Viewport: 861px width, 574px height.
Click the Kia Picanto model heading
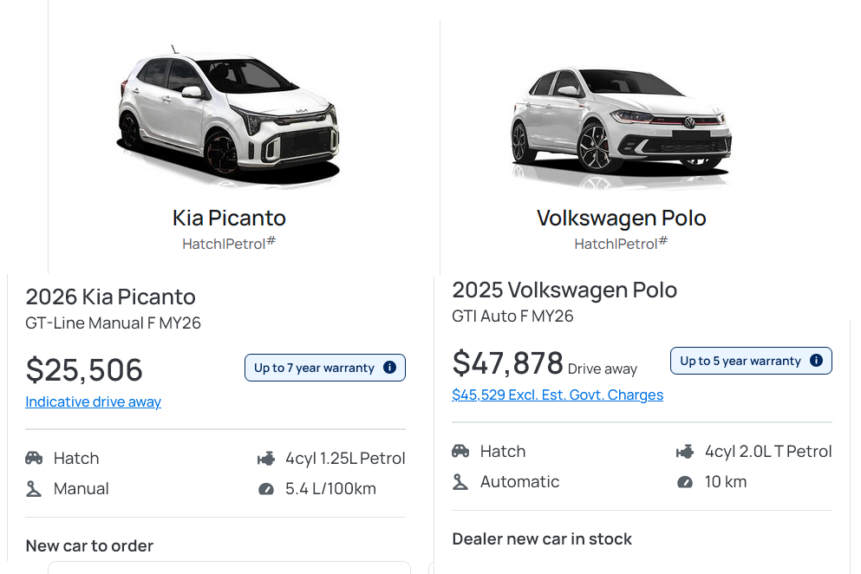(x=229, y=218)
